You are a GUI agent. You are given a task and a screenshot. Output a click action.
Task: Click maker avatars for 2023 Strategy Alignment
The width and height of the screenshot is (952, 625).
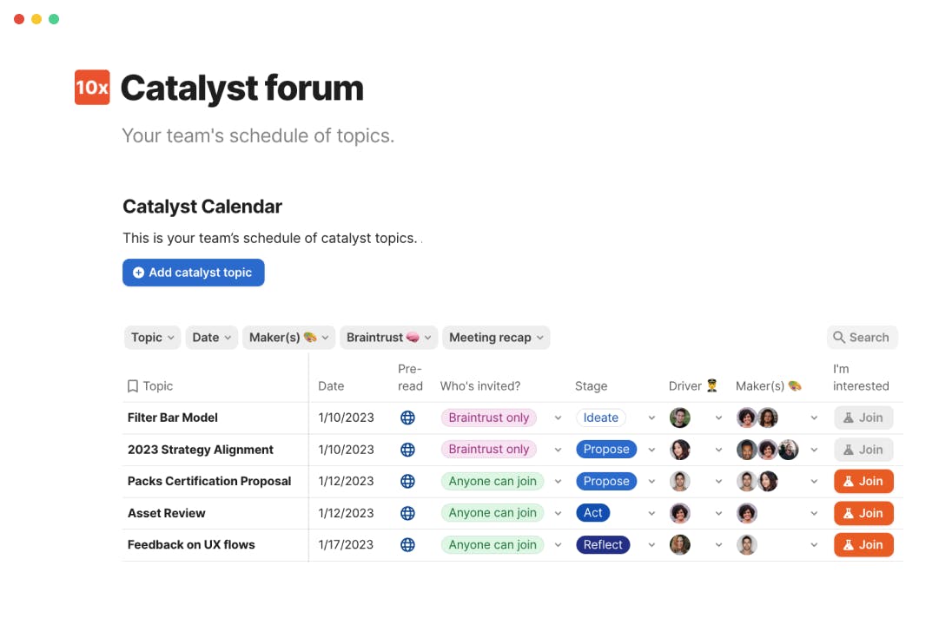click(767, 450)
